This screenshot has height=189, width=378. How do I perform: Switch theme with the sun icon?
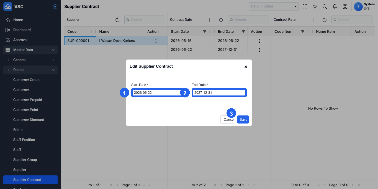coord(315,7)
